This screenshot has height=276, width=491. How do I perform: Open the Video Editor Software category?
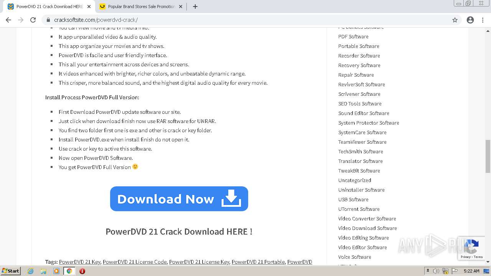[362, 247]
